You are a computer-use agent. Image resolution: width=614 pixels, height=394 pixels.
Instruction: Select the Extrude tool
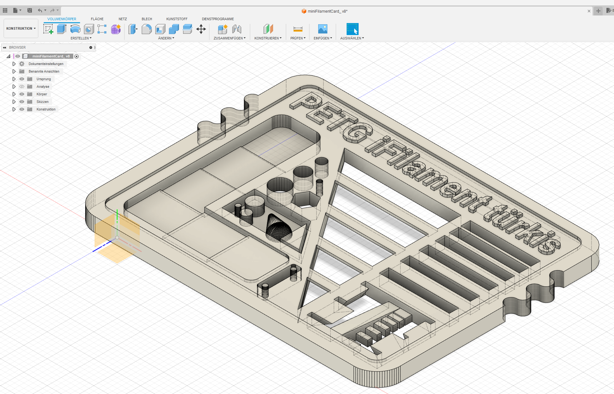click(62, 29)
